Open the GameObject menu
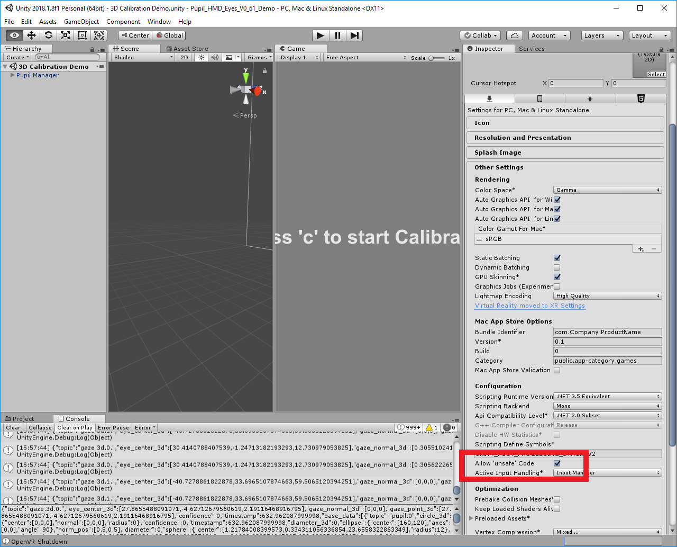The image size is (677, 547). pos(81,22)
